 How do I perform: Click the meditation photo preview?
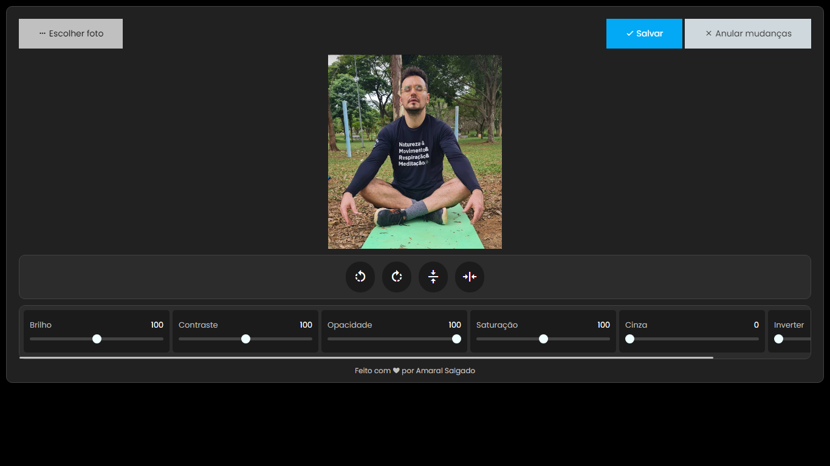pyautogui.click(x=415, y=152)
